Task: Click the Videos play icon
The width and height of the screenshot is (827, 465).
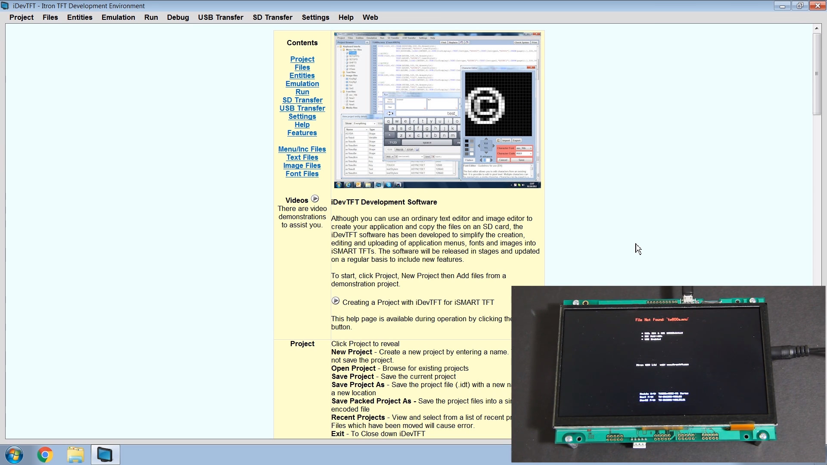Action: tap(315, 199)
